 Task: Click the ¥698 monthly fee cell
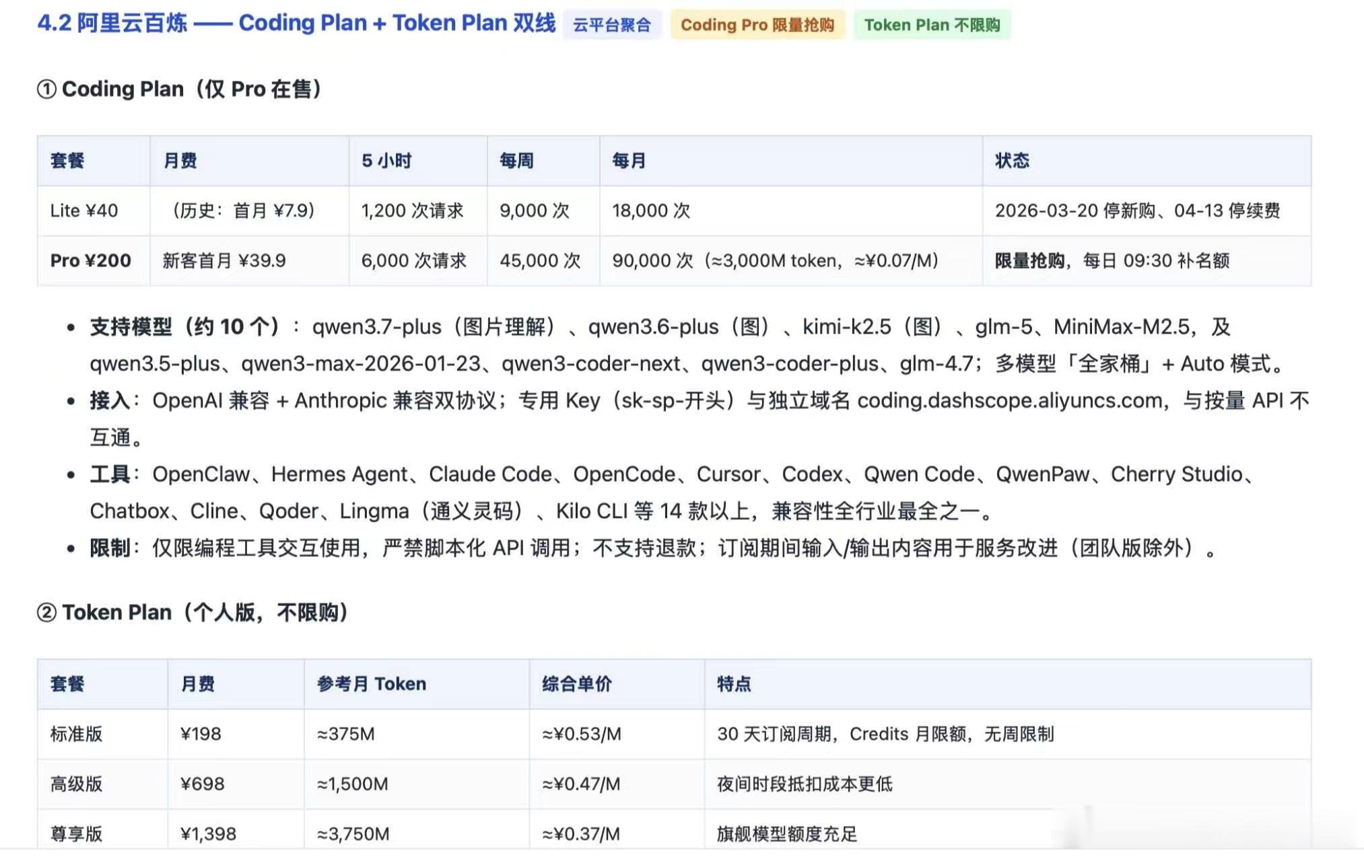(x=236, y=784)
